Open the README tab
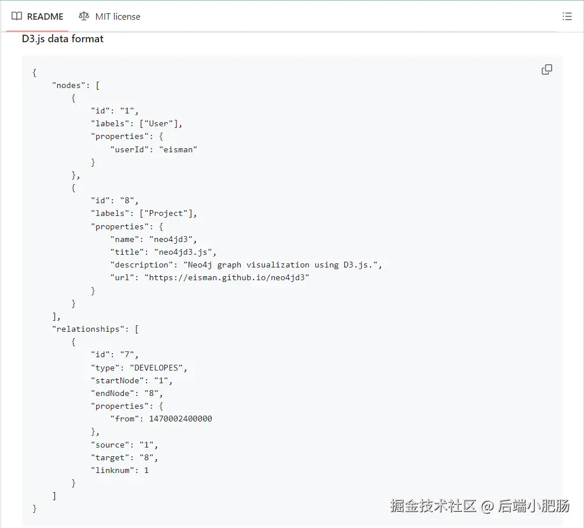 [37, 16]
